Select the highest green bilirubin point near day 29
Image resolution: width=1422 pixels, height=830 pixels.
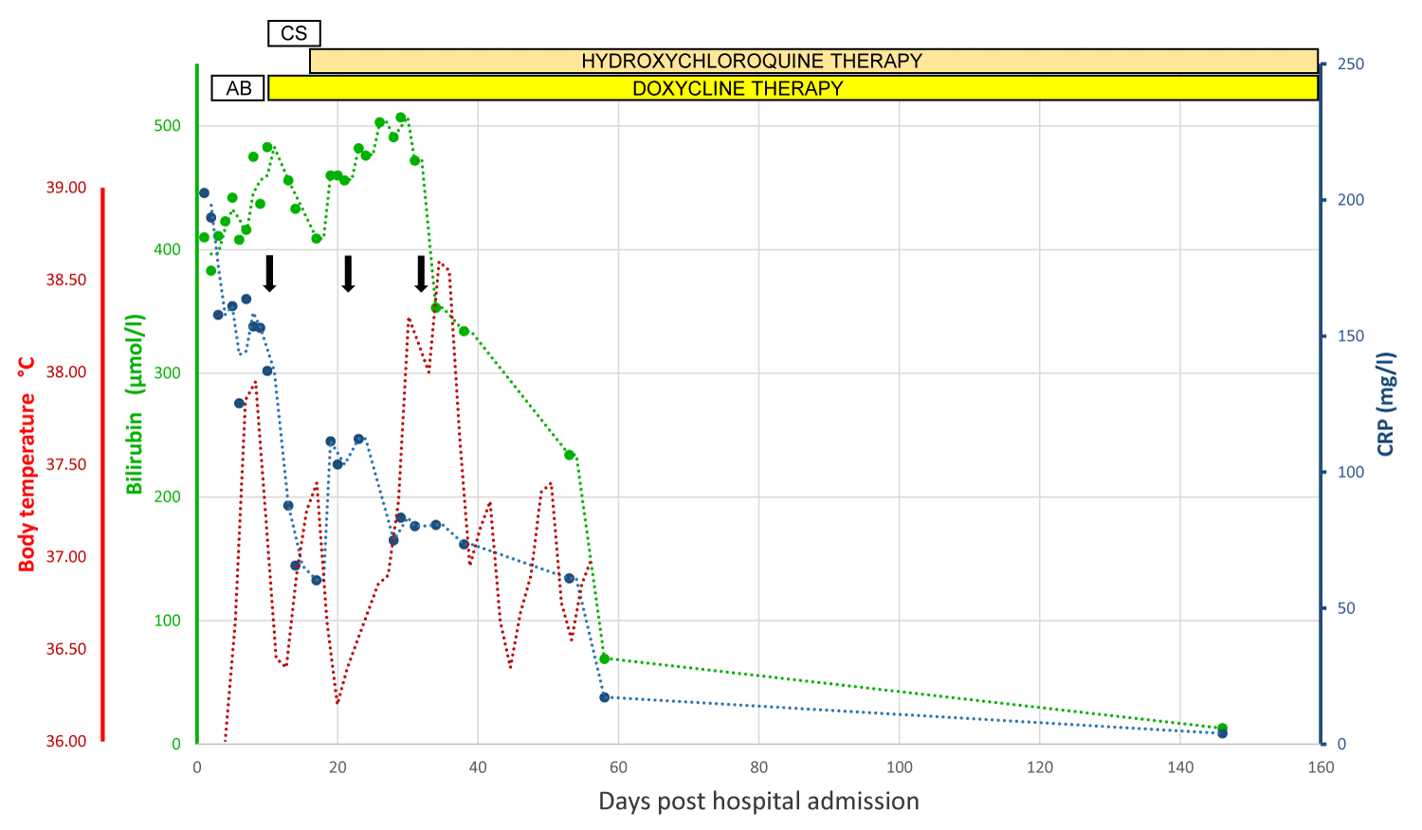400,117
